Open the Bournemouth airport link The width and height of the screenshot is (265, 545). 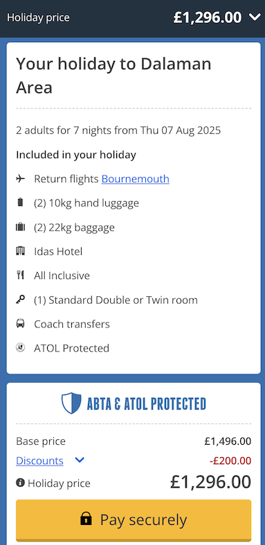coord(136,179)
